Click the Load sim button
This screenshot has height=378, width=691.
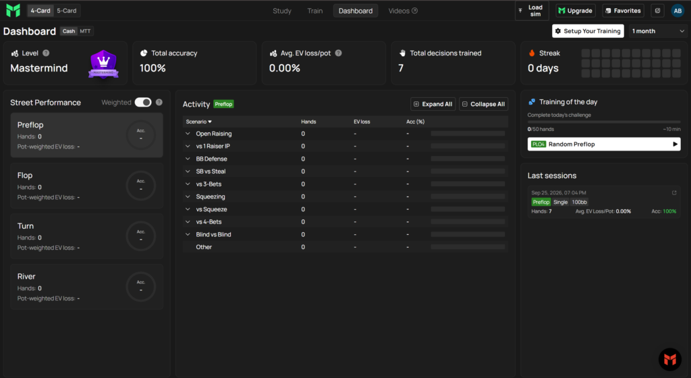[x=532, y=11]
